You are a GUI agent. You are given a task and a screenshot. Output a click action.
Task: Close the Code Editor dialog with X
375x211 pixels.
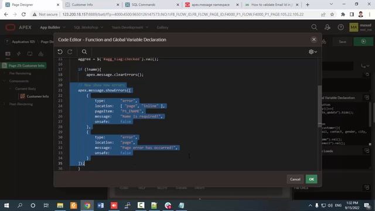314,39
